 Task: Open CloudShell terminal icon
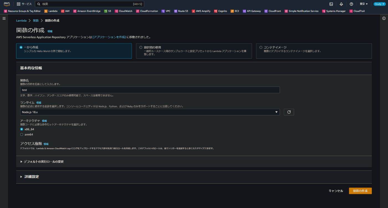pos(331,4)
